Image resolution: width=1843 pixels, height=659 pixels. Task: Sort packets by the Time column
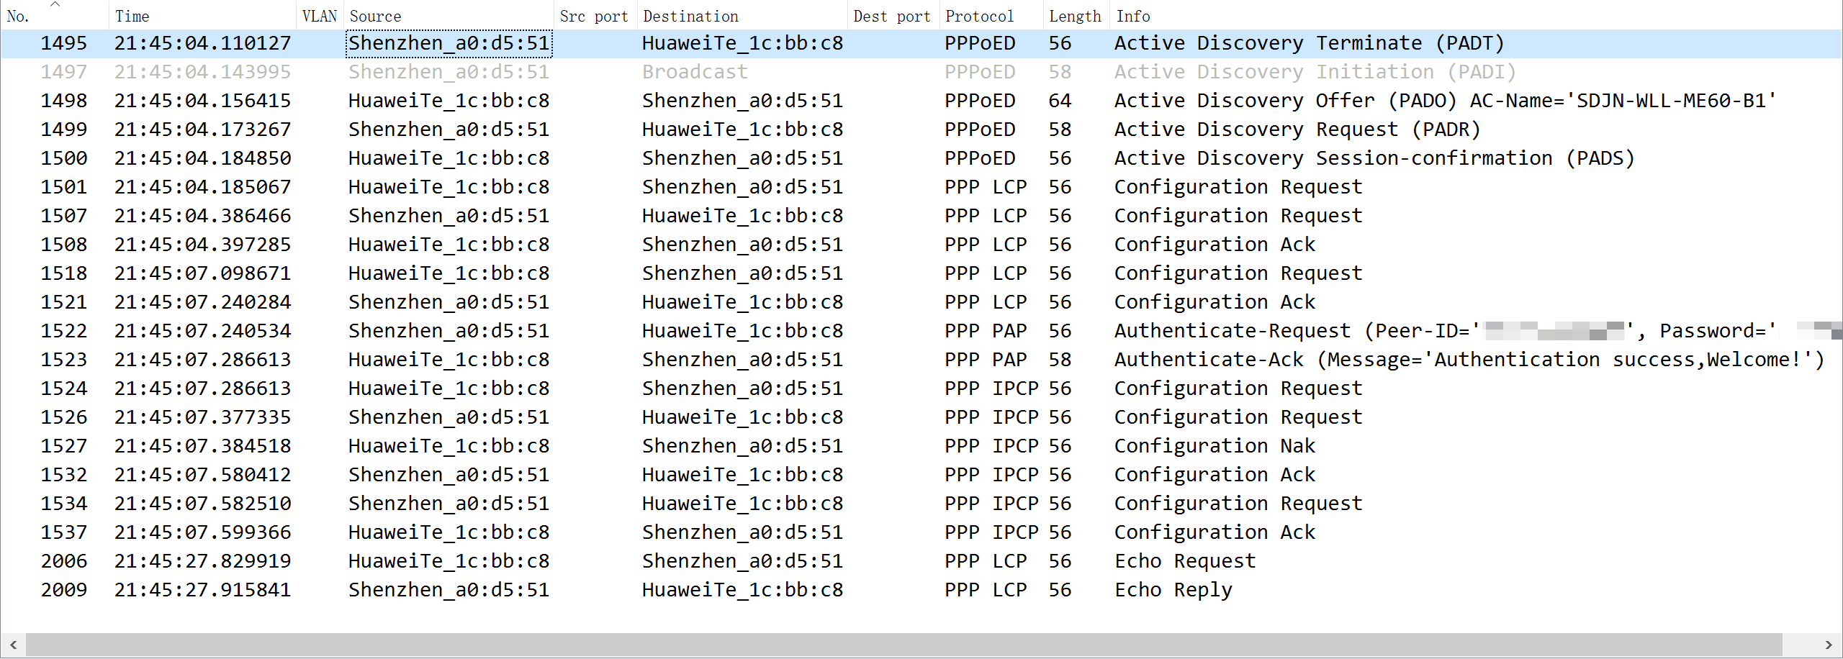tap(132, 15)
